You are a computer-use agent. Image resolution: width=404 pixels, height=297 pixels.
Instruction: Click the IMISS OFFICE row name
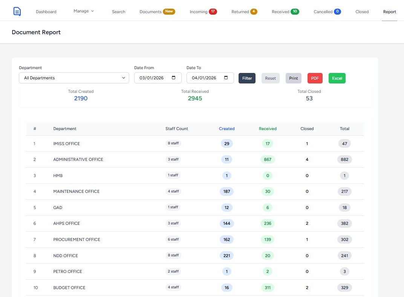click(x=66, y=144)
